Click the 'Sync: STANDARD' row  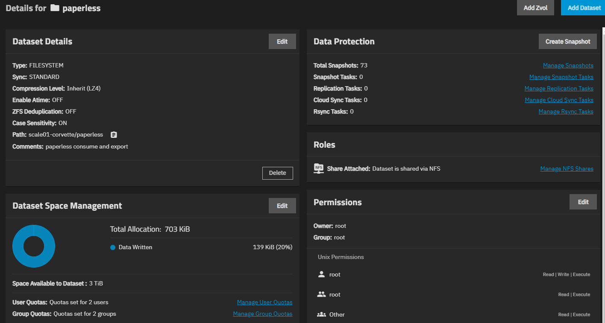coord(36,77)
